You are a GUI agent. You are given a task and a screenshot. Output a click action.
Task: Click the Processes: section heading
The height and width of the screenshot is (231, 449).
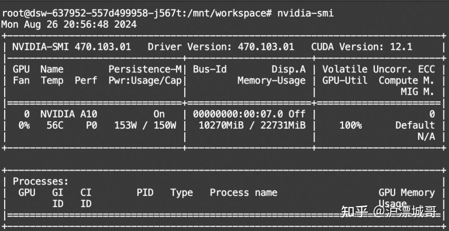coord(41,181)
